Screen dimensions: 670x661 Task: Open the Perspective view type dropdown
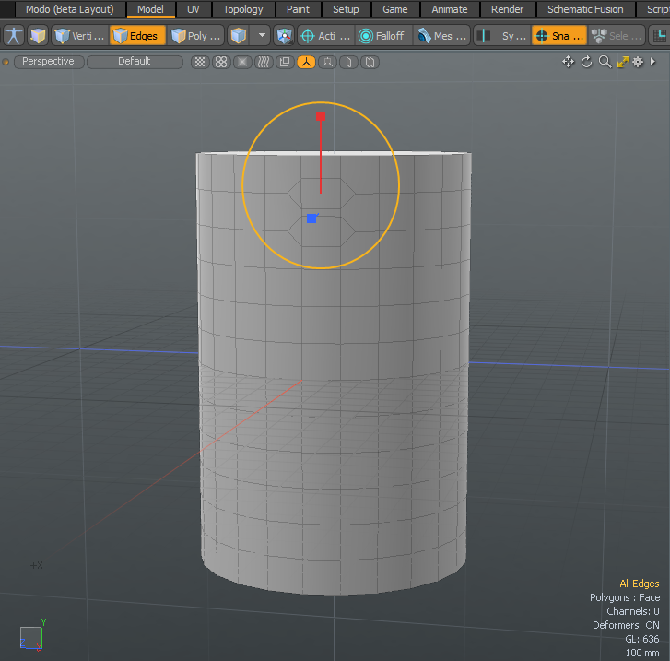click(48, 62)
